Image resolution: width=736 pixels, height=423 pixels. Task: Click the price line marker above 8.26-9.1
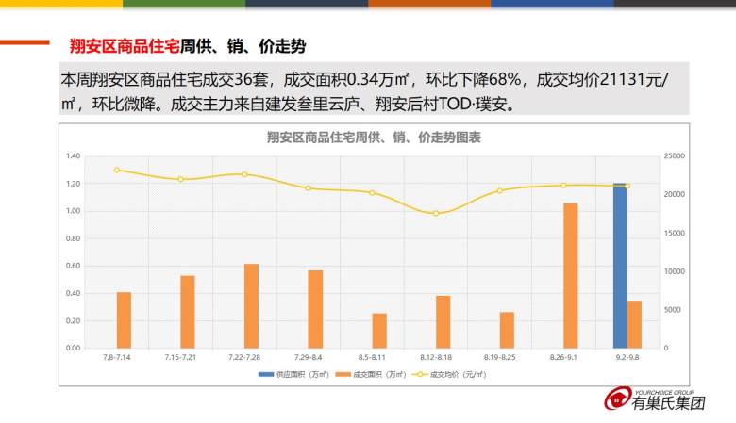(563, 186)
